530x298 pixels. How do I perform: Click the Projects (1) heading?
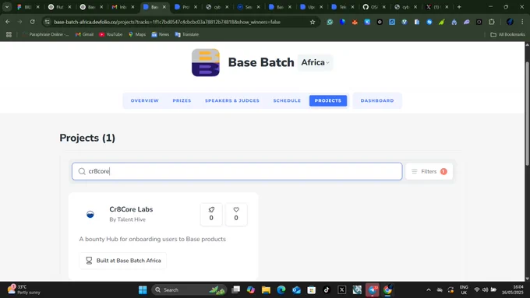point(87,138)
